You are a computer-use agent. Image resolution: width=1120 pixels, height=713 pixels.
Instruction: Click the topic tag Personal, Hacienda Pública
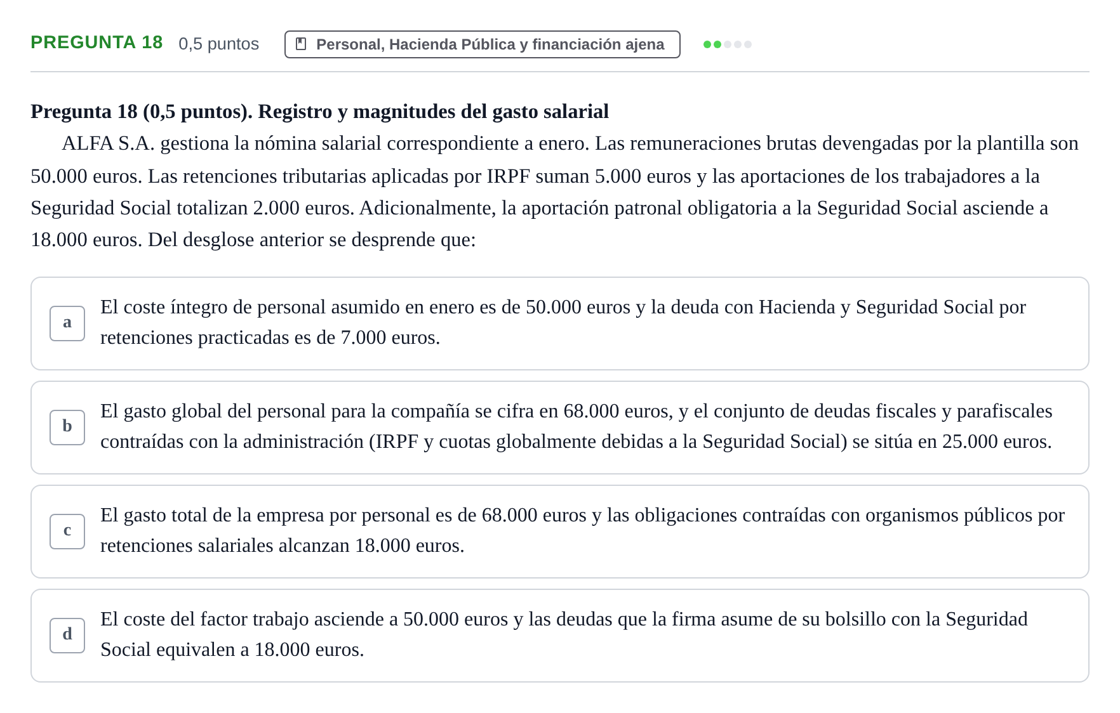click(483, 44)
